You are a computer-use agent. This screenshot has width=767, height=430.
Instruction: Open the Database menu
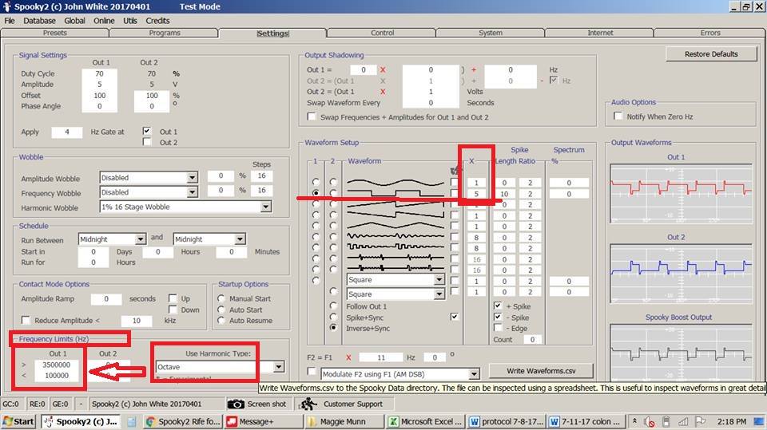coord(39,21)
